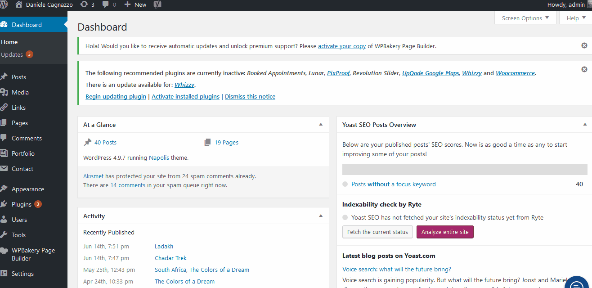Click the activate your copy link
Viewport: 592px width, 288px height.
[x=342, y=46]
